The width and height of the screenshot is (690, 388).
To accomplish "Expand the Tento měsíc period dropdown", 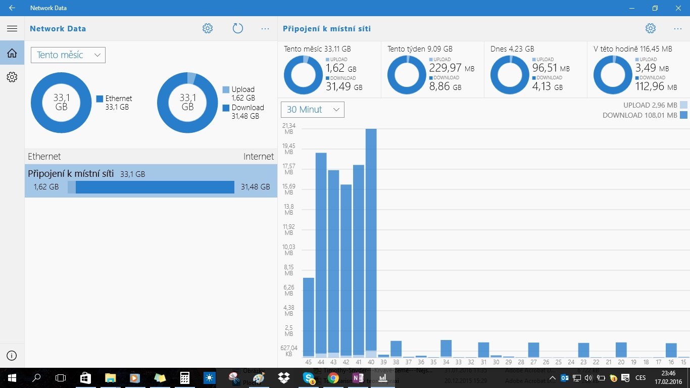I will click(x=68, y=55).
